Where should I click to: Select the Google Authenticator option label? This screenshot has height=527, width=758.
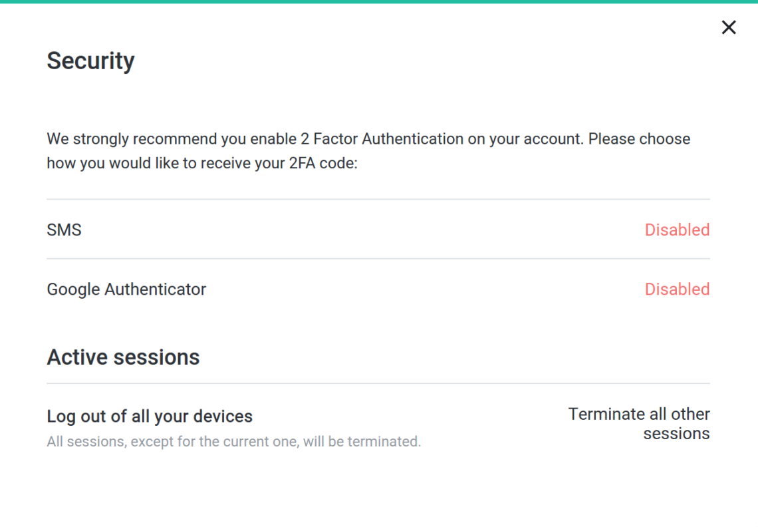click(126, 289)
